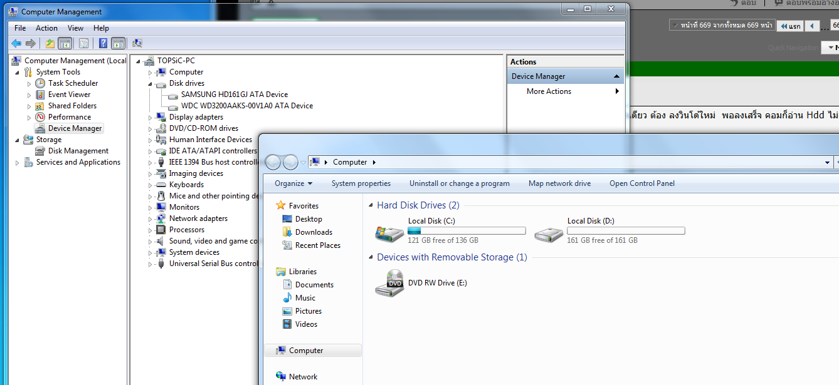
Task: Expand the Display adapters node
Action: (x=150, y=117)
